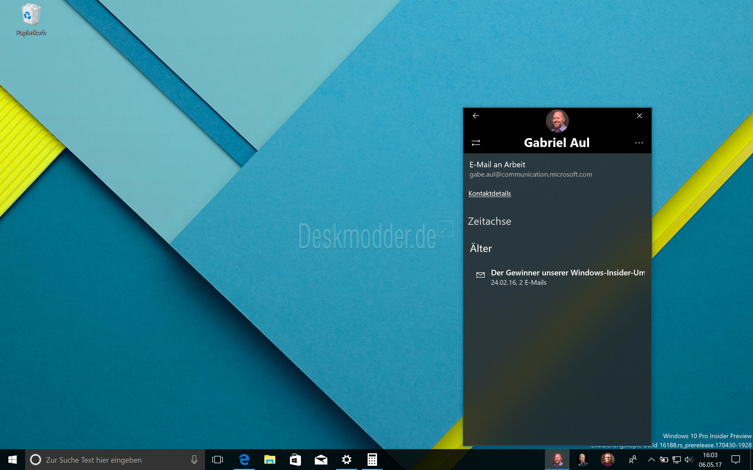Click the battery power tray icon
The image size is (753, 470).
click(x=664, y=460)
